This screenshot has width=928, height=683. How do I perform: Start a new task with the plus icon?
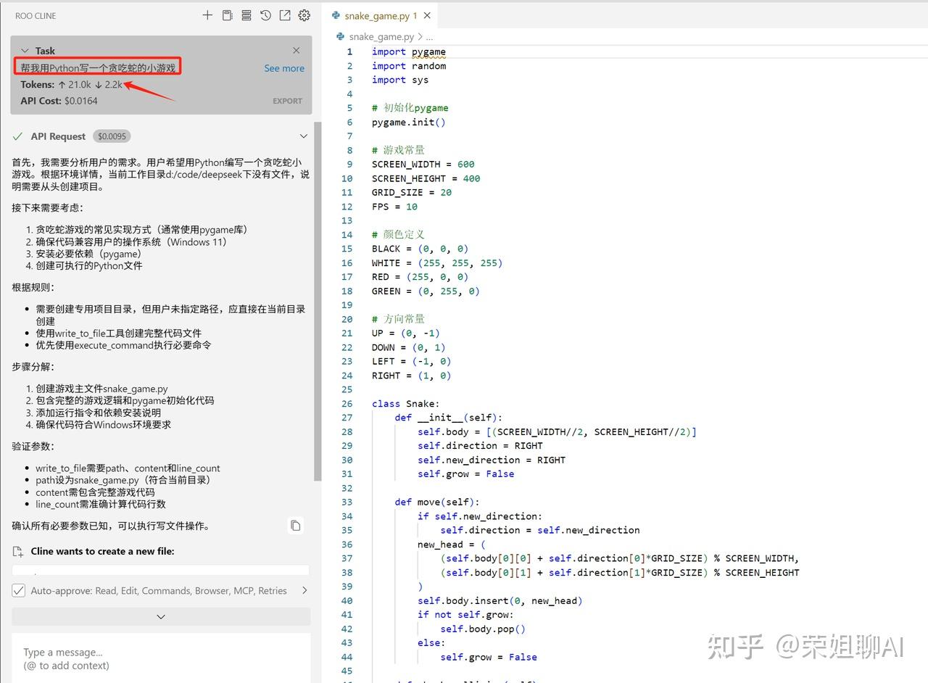pos(207,15)
